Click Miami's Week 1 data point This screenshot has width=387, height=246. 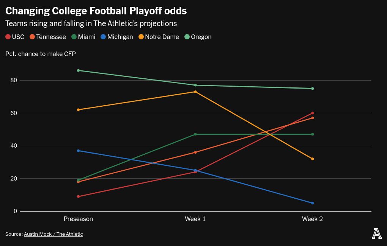195,134
